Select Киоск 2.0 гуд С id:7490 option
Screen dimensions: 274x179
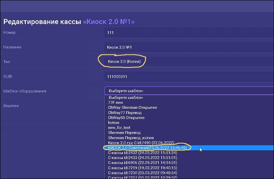tap(189, 143)
